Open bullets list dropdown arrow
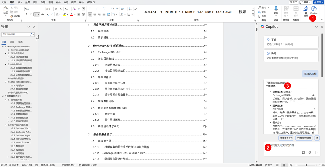The width and height of the screenshot is (325, 167). coord(93,9)
